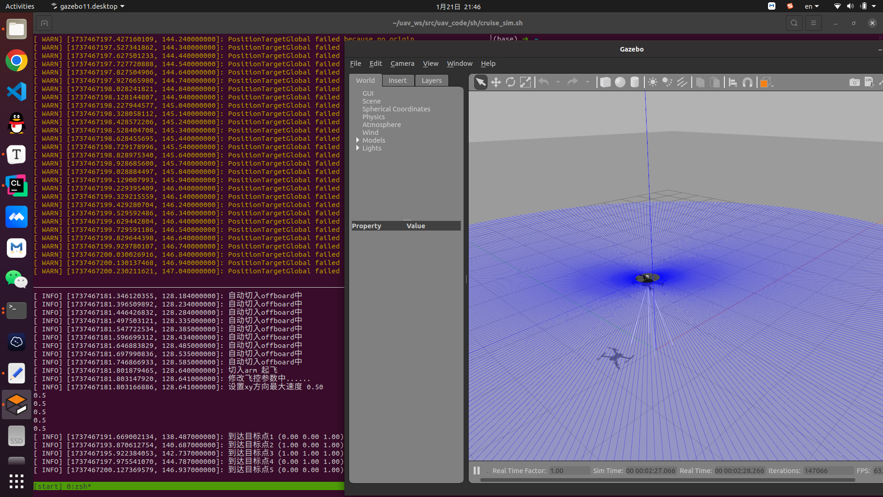The width and height of the screenshot is (883, 497).
Task: Click the horizontal scrollbar under Gazebo status bar
Action: pyautogui.click(x=667, y=480)
